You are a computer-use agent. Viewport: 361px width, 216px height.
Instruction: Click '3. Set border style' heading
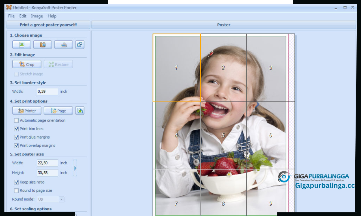point(28,82)
